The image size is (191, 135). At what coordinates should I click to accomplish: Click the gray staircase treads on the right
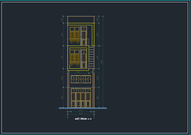click(x=91, y=58)
